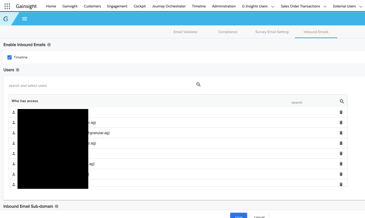Open the Home nav item
This screenshot has height=218, width=365.
(51, 6)
